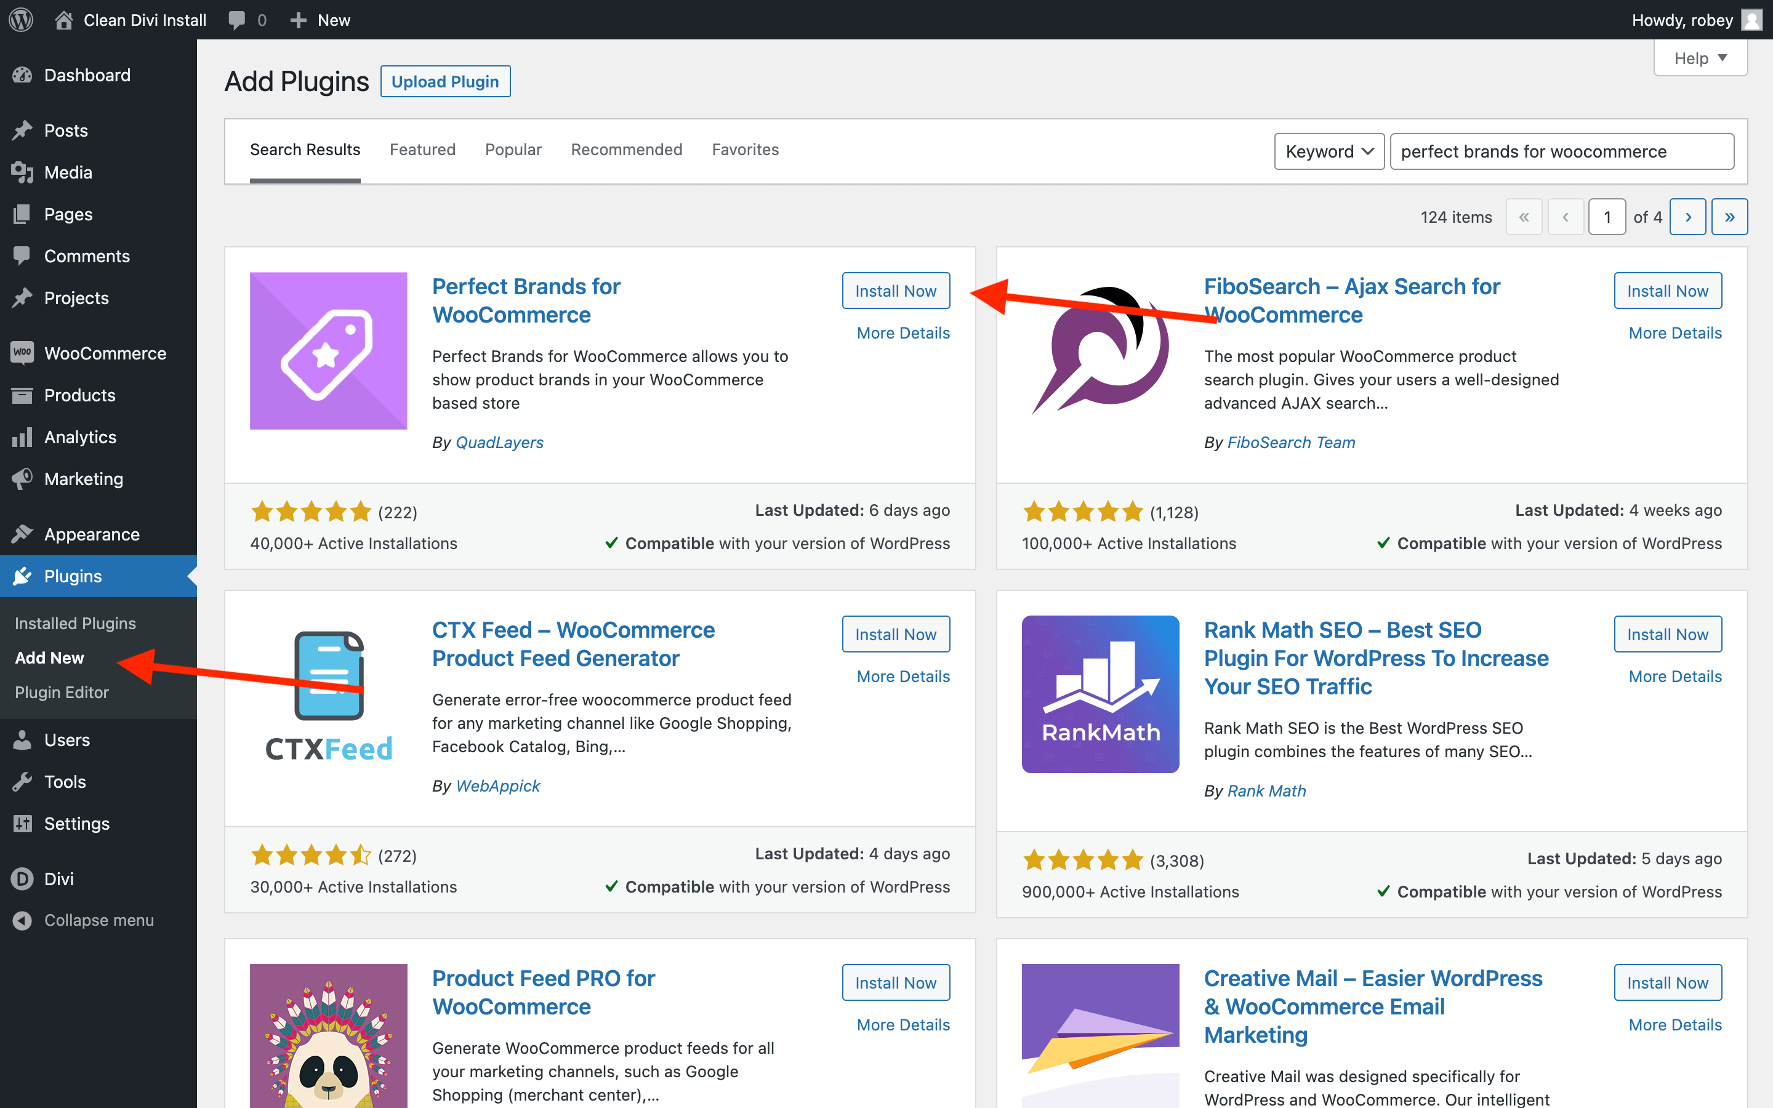This screenshot has height=1108, width=1773.
Task: Switch to the Popular tab
Action: [513, 150]
